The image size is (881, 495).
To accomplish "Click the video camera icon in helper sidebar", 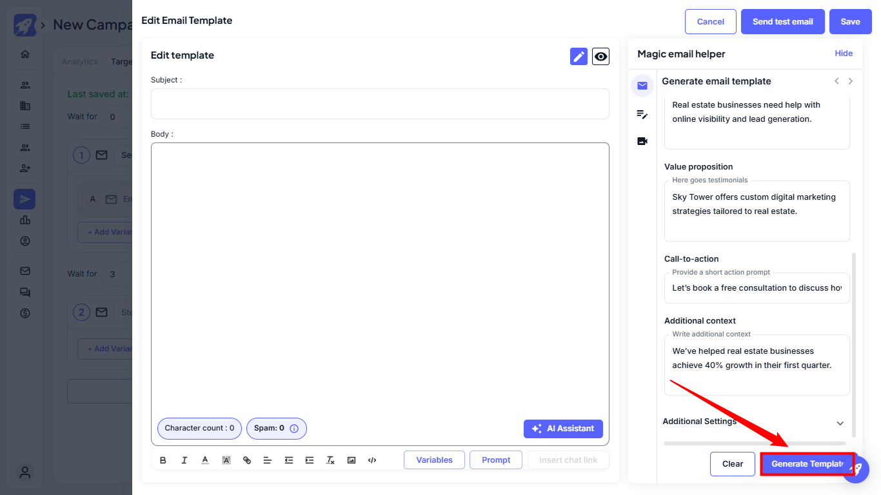I will click(642, 141).
